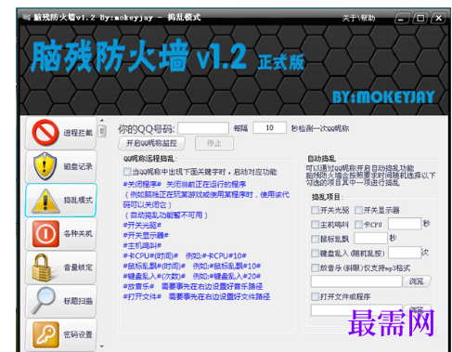This screenshot has height=352, width=452.
Task: Click the app icon in the title bar
Action: point(27,18)
